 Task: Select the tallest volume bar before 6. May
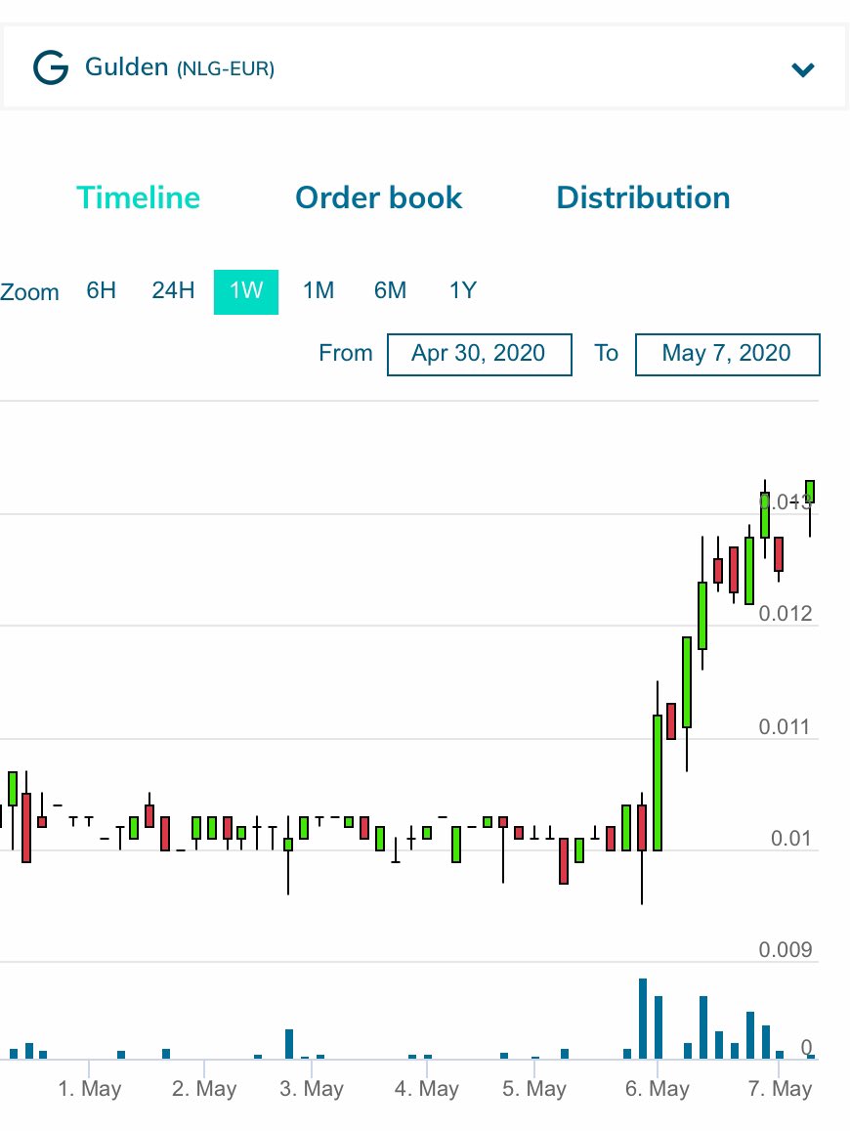643,1019
